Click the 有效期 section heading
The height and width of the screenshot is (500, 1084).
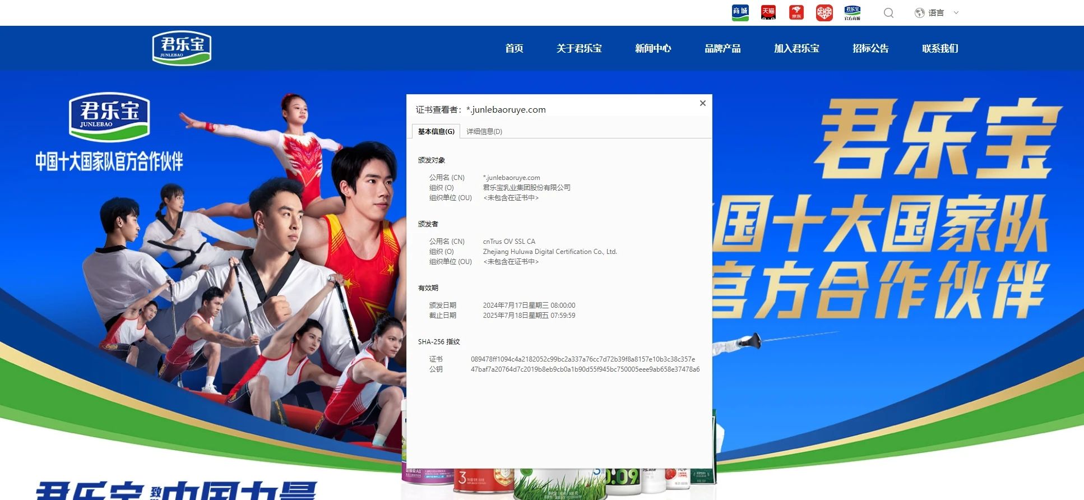tap(428, 288)
